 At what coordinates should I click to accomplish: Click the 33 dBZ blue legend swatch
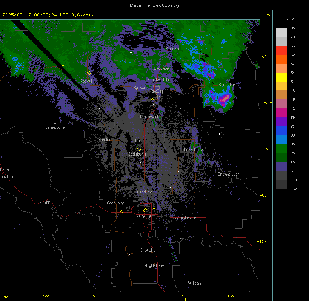click(x=282, y=130)
